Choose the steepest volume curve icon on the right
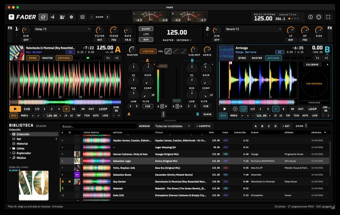 [x=183, y=51]
